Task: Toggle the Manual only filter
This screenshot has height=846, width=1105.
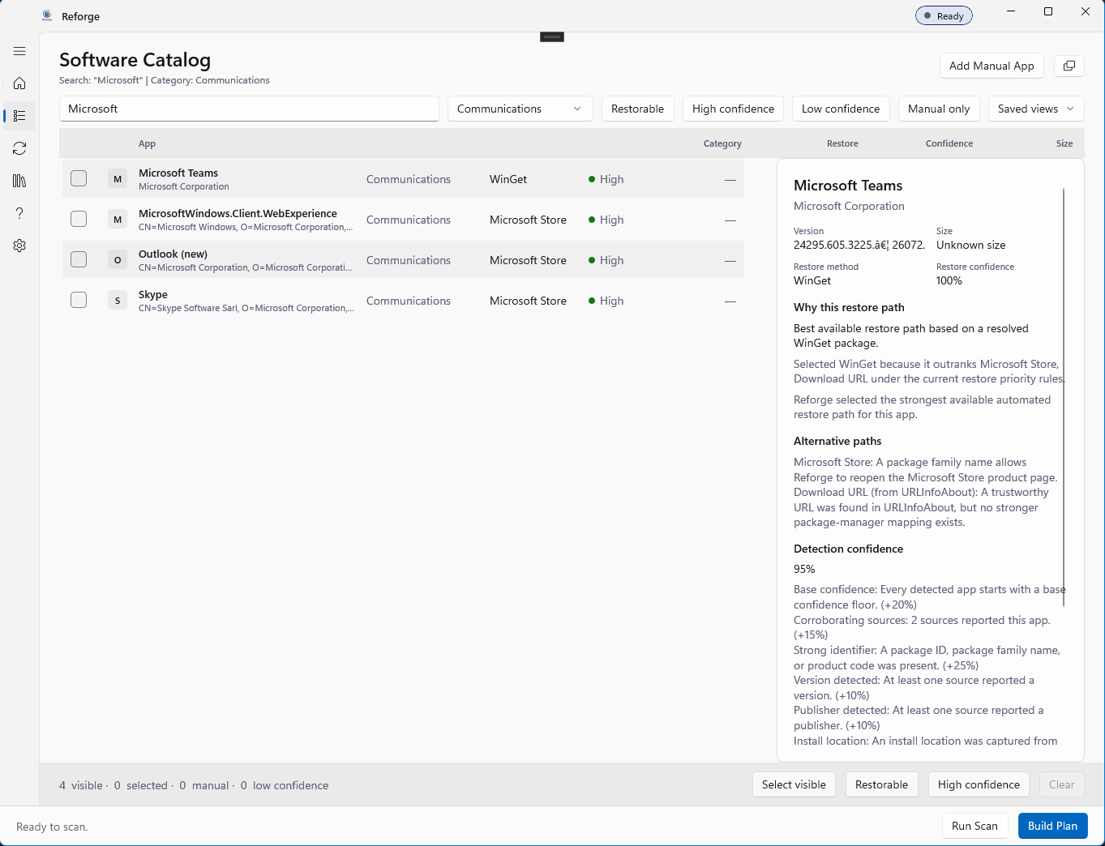Action: tap(939, 109)
